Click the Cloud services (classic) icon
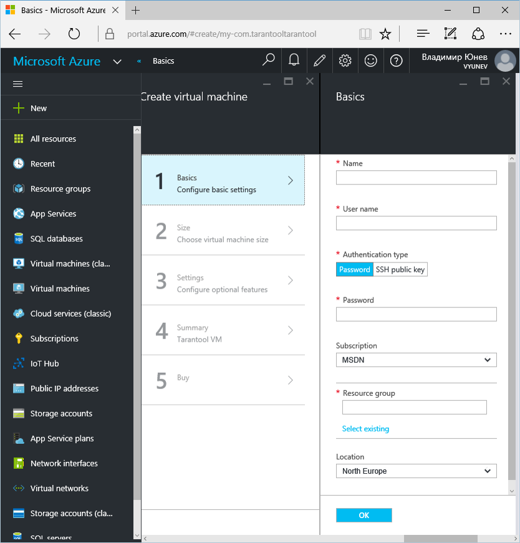This screenshot has width=520, height=543. pyautogui.click(x=18, y=314)
